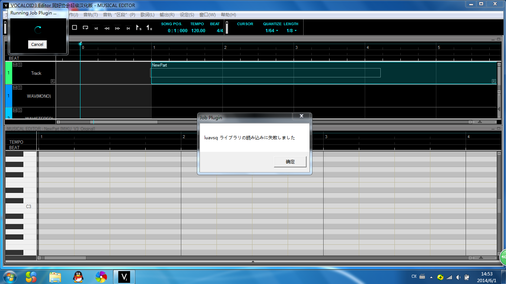Click the C3 piano key
The height and width of the screenshot is (284, 506).
[21, 207]
